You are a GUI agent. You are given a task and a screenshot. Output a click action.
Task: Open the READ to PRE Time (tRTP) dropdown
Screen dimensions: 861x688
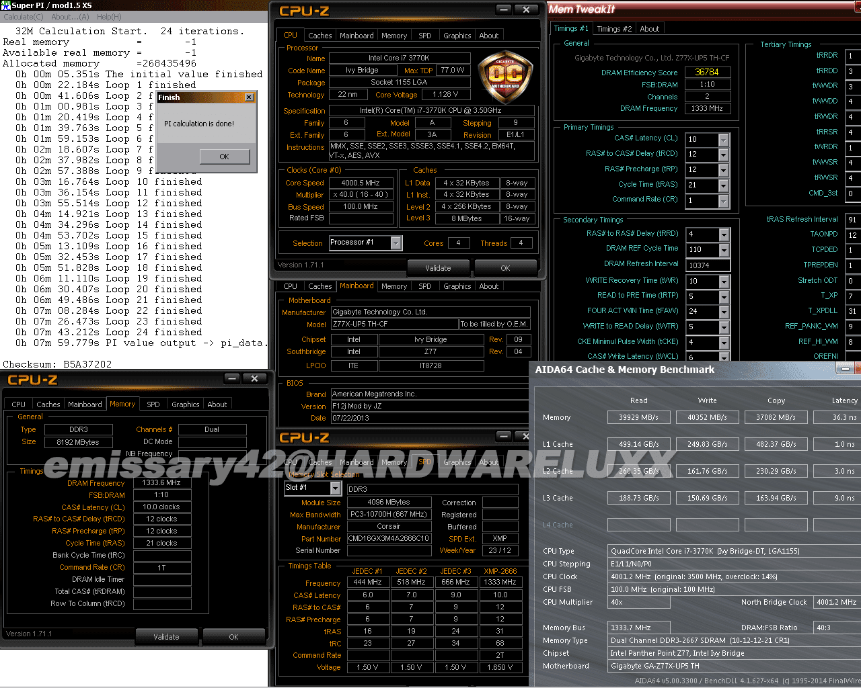tap(724, 297)
